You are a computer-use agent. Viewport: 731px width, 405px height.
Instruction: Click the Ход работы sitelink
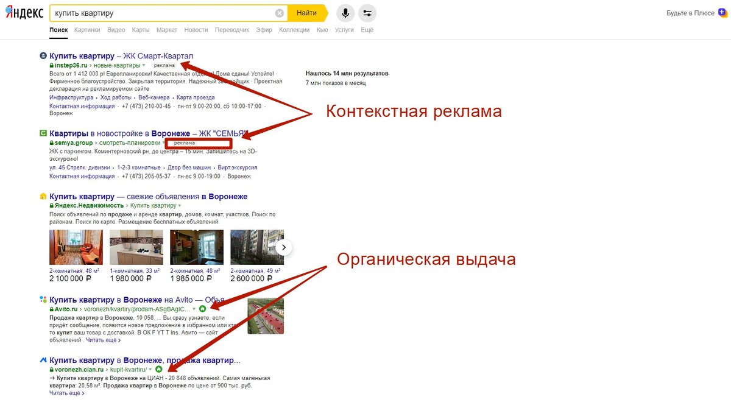tap(116, 97)
